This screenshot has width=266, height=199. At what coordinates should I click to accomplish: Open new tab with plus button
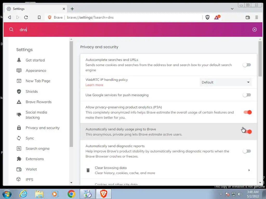[72, 9]
